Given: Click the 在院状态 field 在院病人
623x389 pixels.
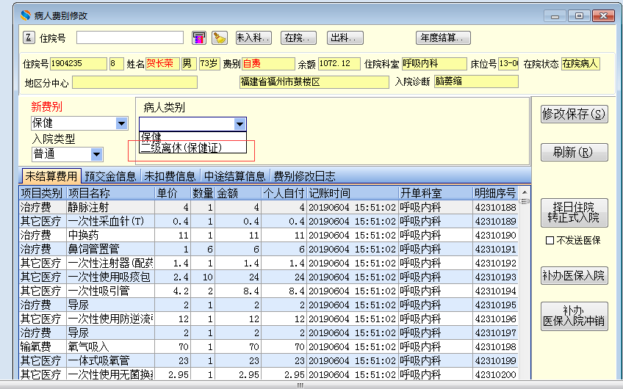Looking at the screenshot, I should click(580, 64).
